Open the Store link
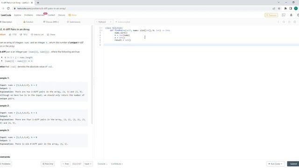Image resolution: width=299 pixels, height=168 pixels. (72, 15)
